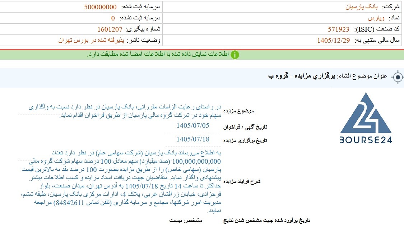Select fiscal year end date 1405/12/29
The image size is (404, 242).
pos(333,41)
